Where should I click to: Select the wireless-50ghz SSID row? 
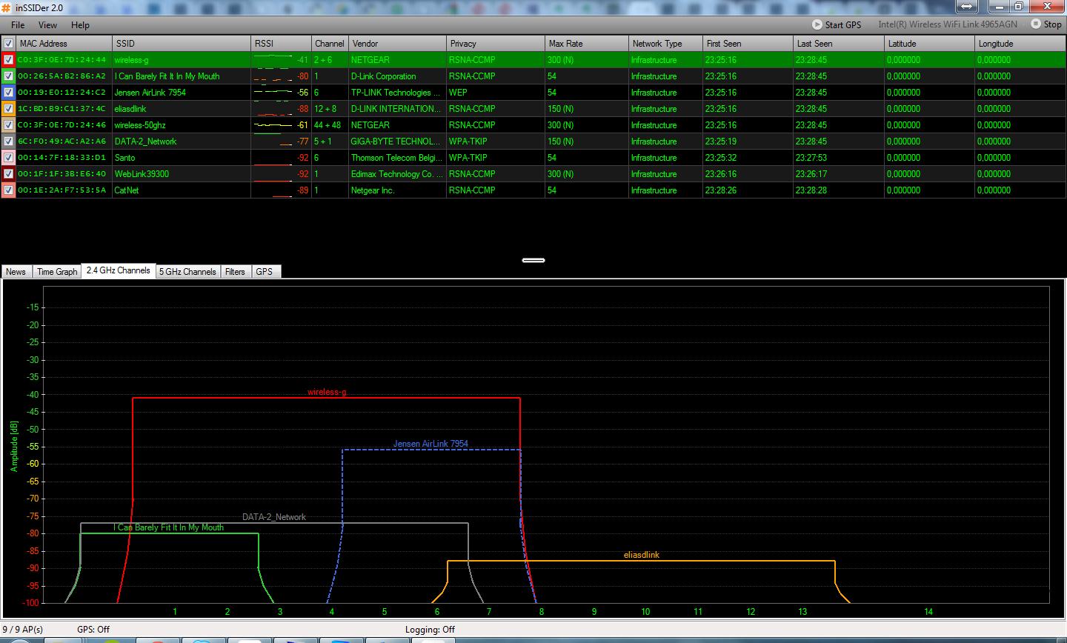click(x=141, y=125)
